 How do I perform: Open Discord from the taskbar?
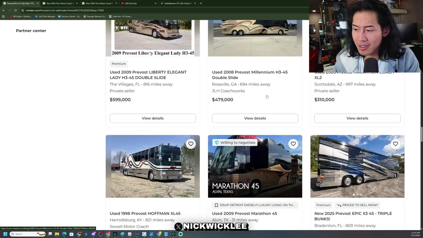pyautogui.click(x=94, y=234)
